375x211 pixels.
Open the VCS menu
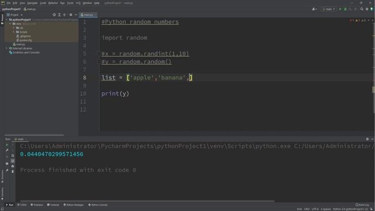78,3
